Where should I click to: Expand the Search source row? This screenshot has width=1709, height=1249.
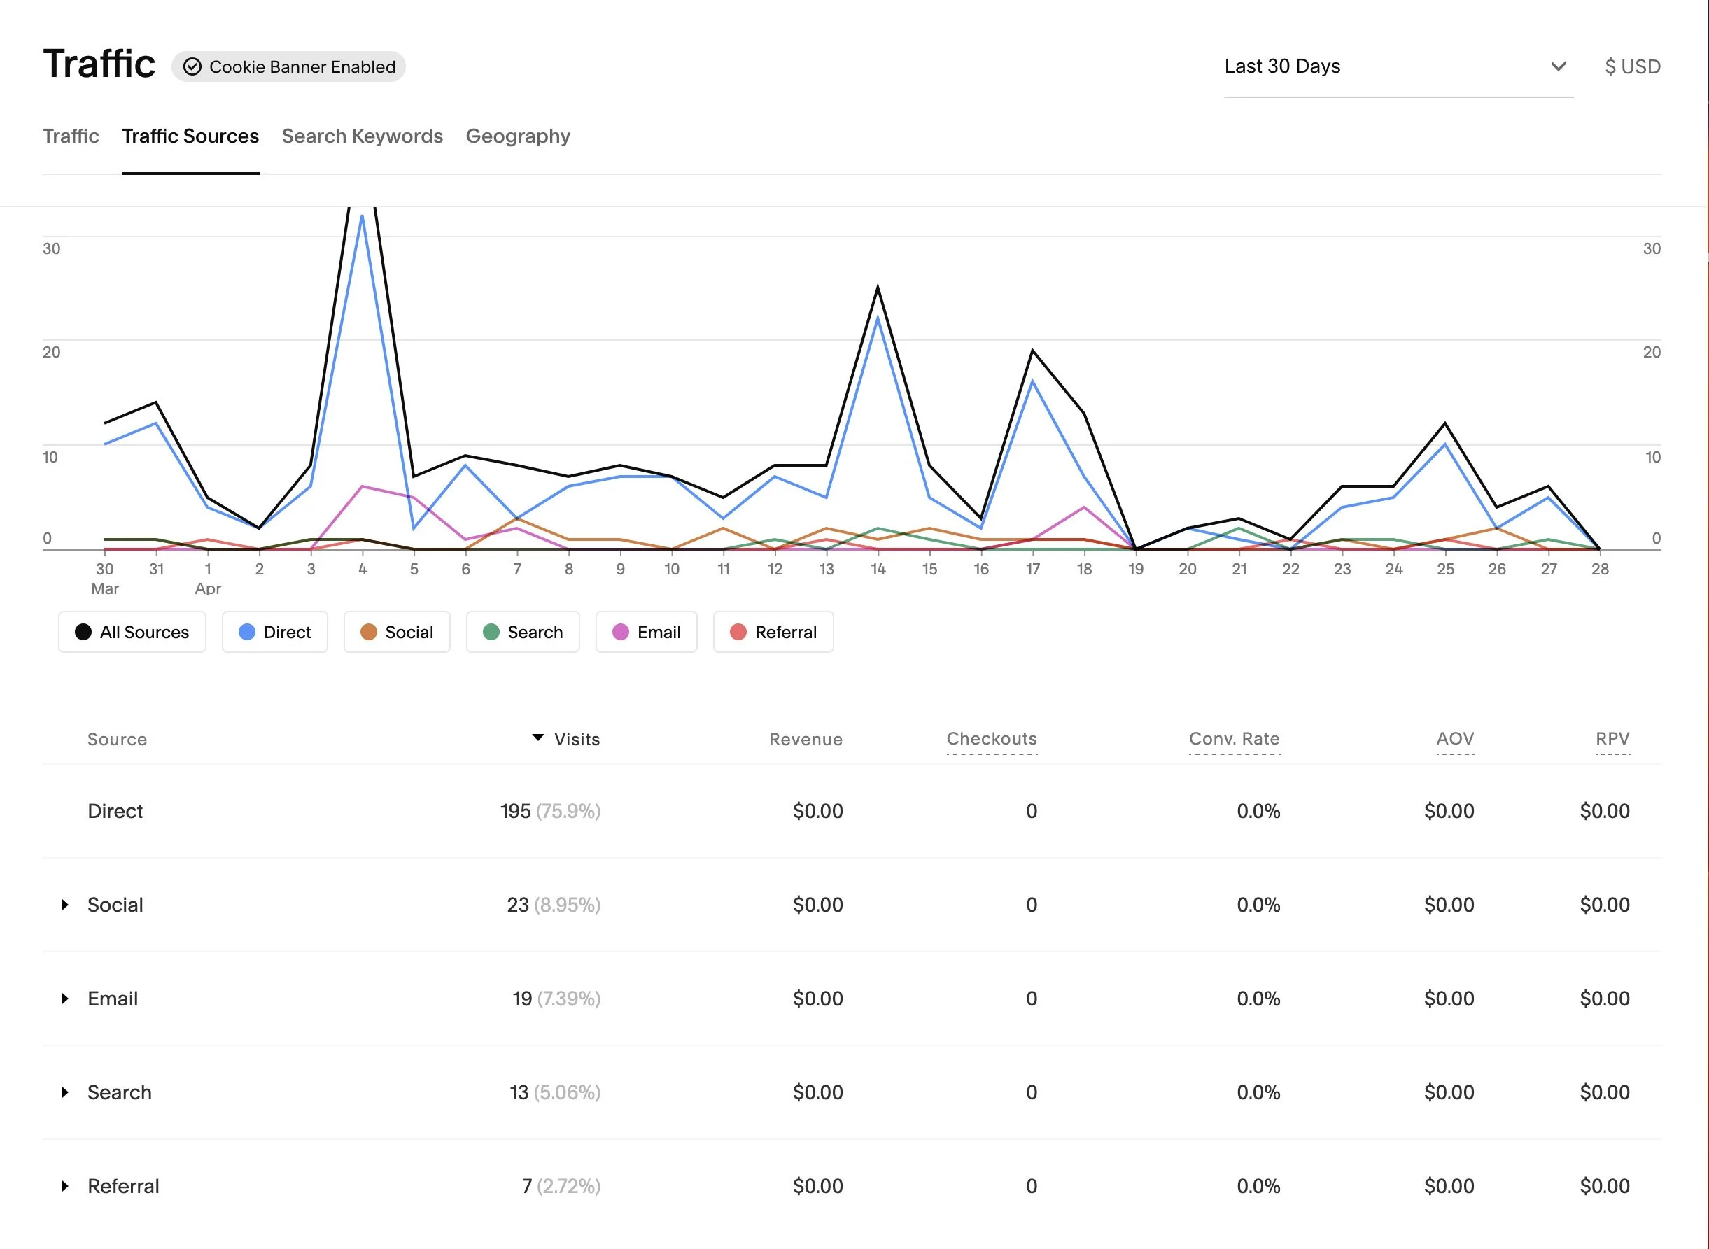(65, 1092)
